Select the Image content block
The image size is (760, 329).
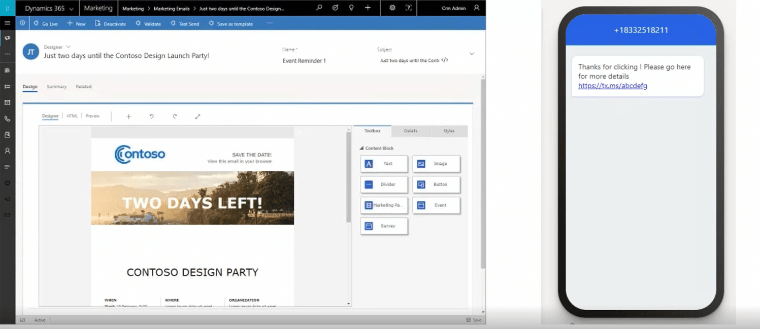click(436, 164)
